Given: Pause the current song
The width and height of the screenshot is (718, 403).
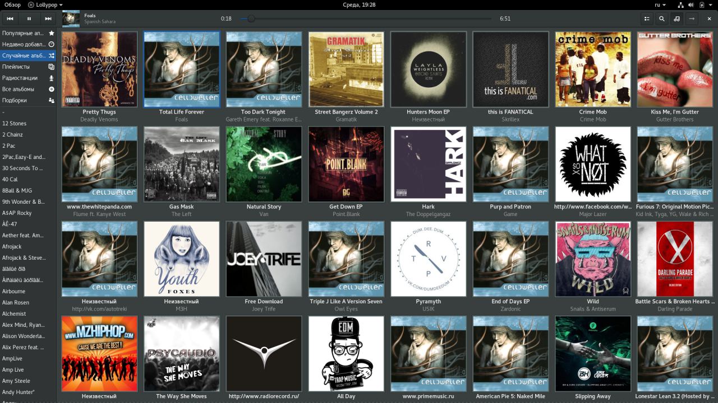Looking at the screenshot, I should pyautogui.click(x=29, y=18).
